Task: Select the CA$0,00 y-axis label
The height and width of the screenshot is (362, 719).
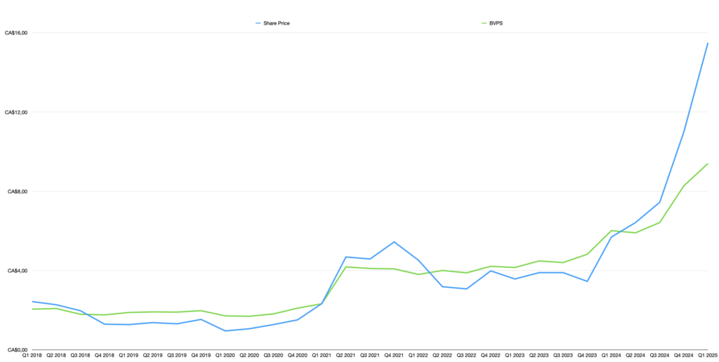Action: point(16,350)
